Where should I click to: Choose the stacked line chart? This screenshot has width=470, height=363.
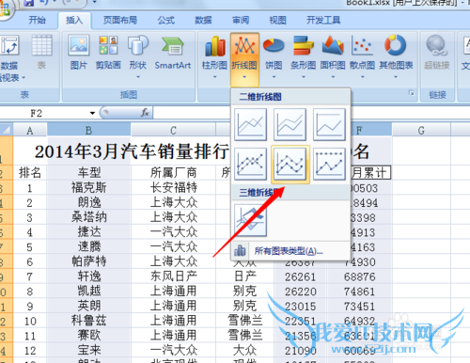coord(290,124)
